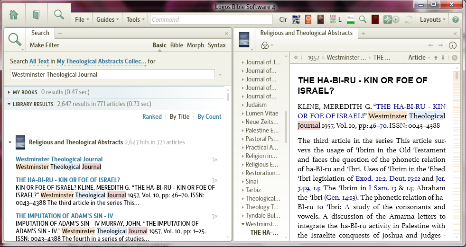Image resolution: width=466 pixels, height=247 pixels.
Task: Open Westminster Theological Journal result heading
Action: (x=59, y=159)
